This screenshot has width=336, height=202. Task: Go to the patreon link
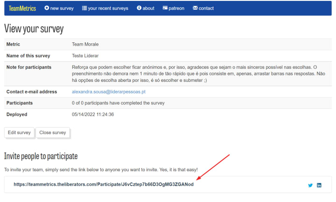pos(173,8)
